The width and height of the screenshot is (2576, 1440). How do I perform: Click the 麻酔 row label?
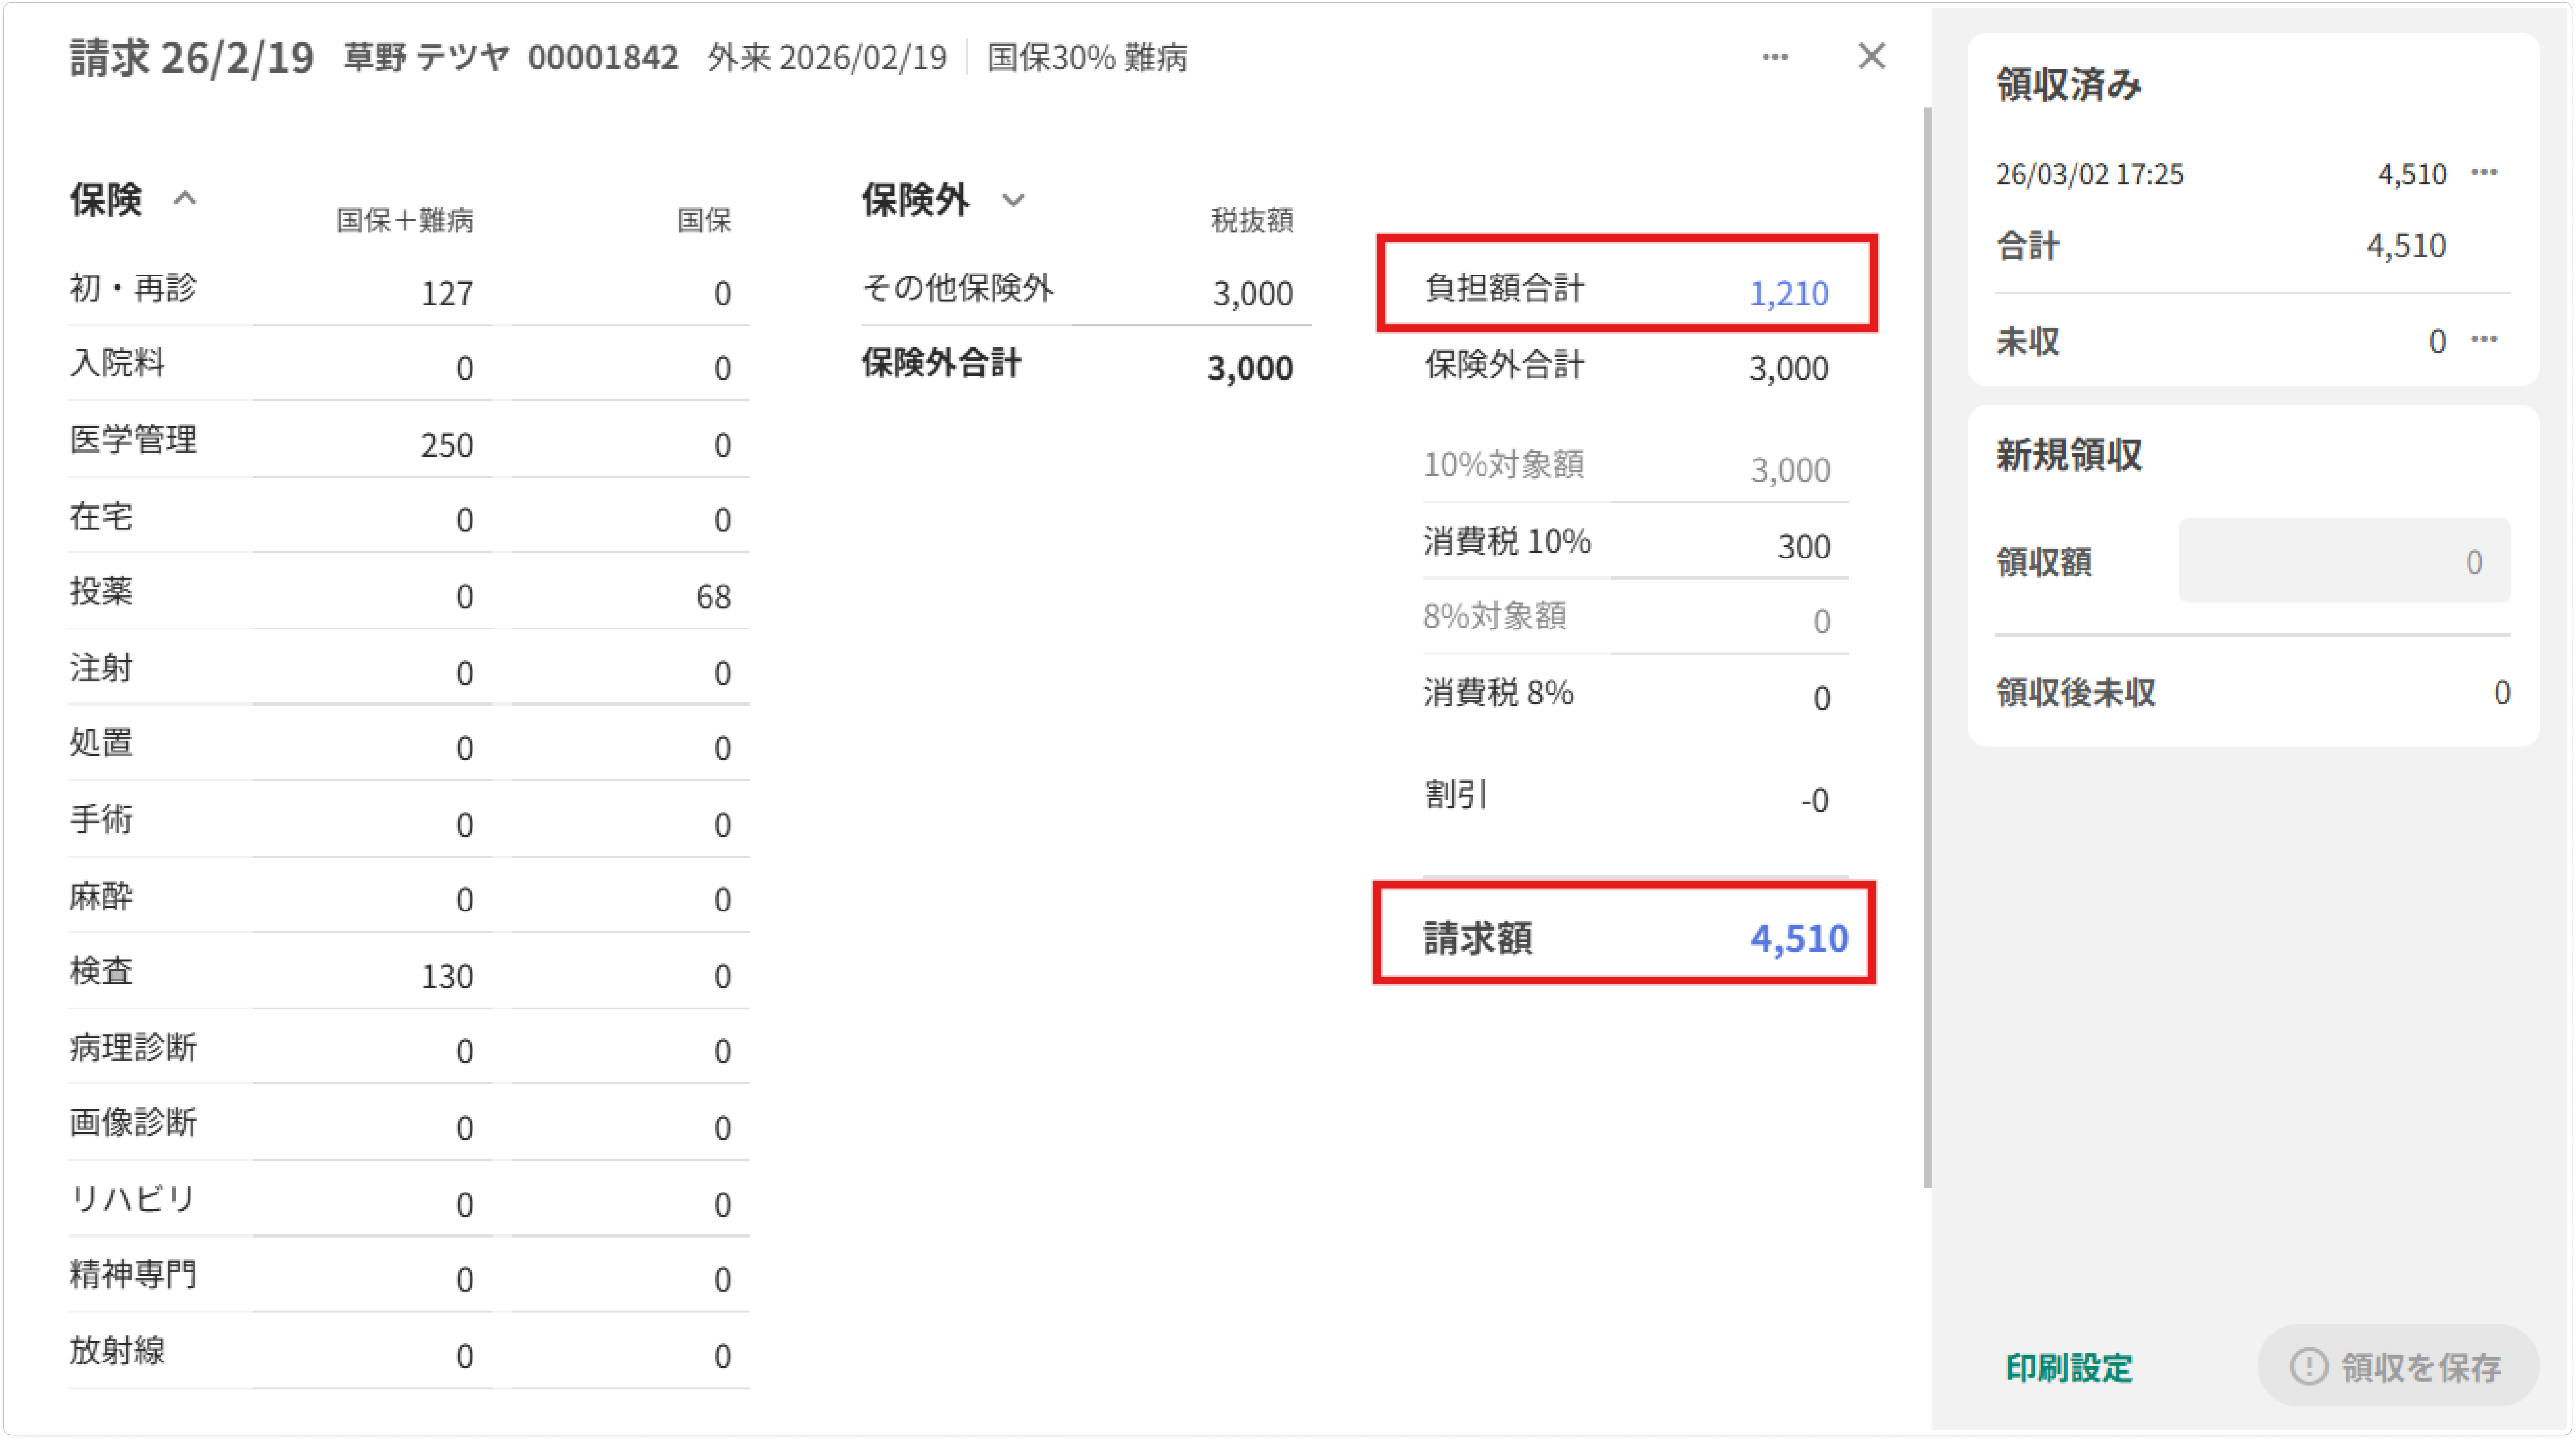tap(101, 896)
